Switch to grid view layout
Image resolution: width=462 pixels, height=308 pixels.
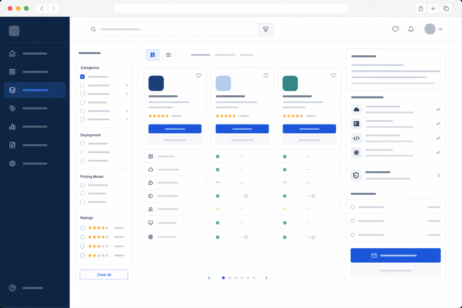point(152,55)
